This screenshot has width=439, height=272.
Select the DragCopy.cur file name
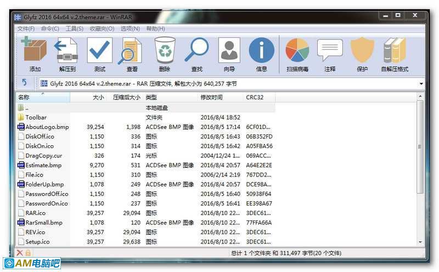tap(44, 156)
